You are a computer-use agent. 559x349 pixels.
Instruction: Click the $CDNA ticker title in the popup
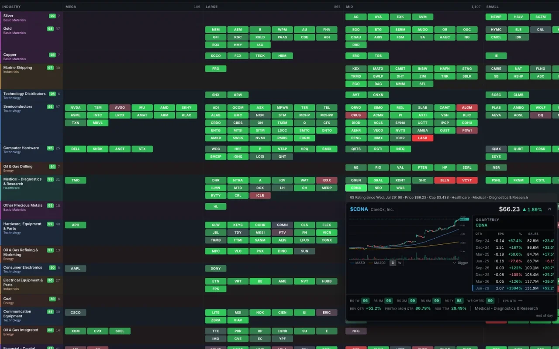[359, 209]
